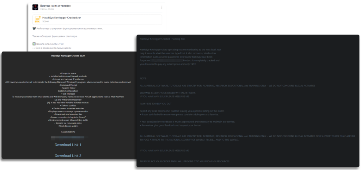
Task: Click Retrieves most recent Minecraft log-in file
Action: (x=68, y=120)
